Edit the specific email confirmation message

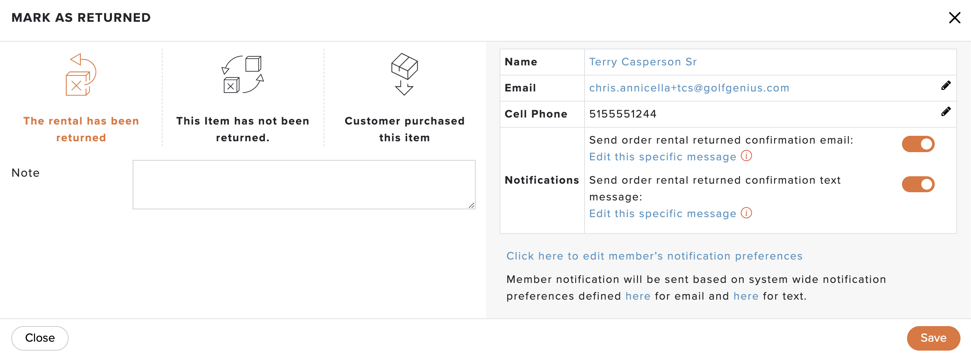[663, 157]
